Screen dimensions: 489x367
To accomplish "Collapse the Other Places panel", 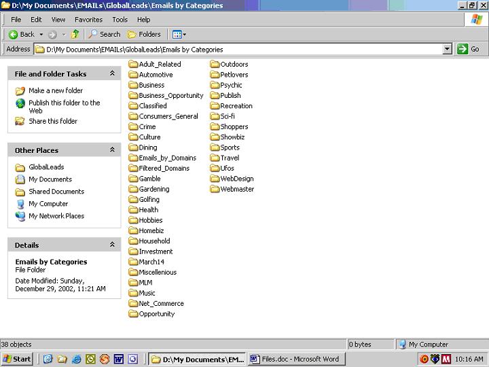I will pos(112,150).
